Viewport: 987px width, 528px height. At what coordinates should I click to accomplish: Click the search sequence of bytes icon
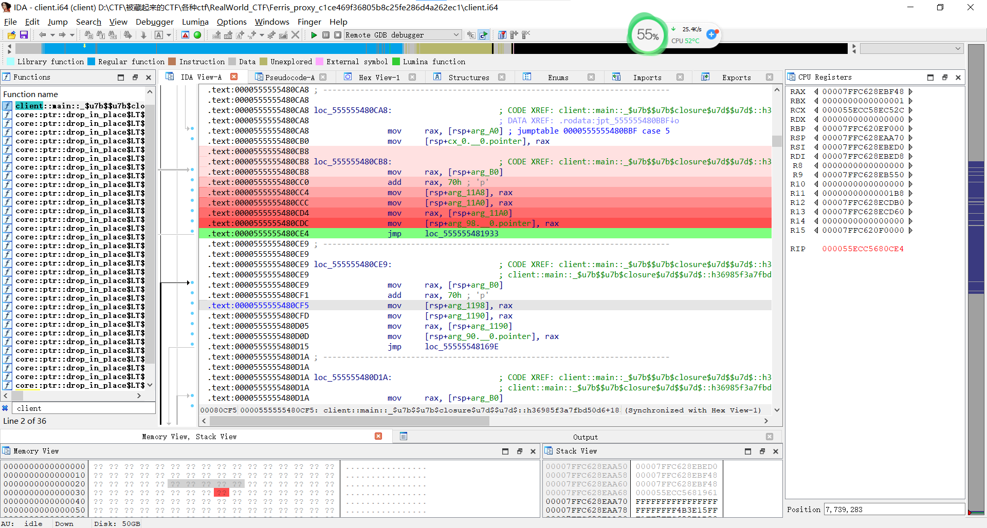click(x=113, y=35)
